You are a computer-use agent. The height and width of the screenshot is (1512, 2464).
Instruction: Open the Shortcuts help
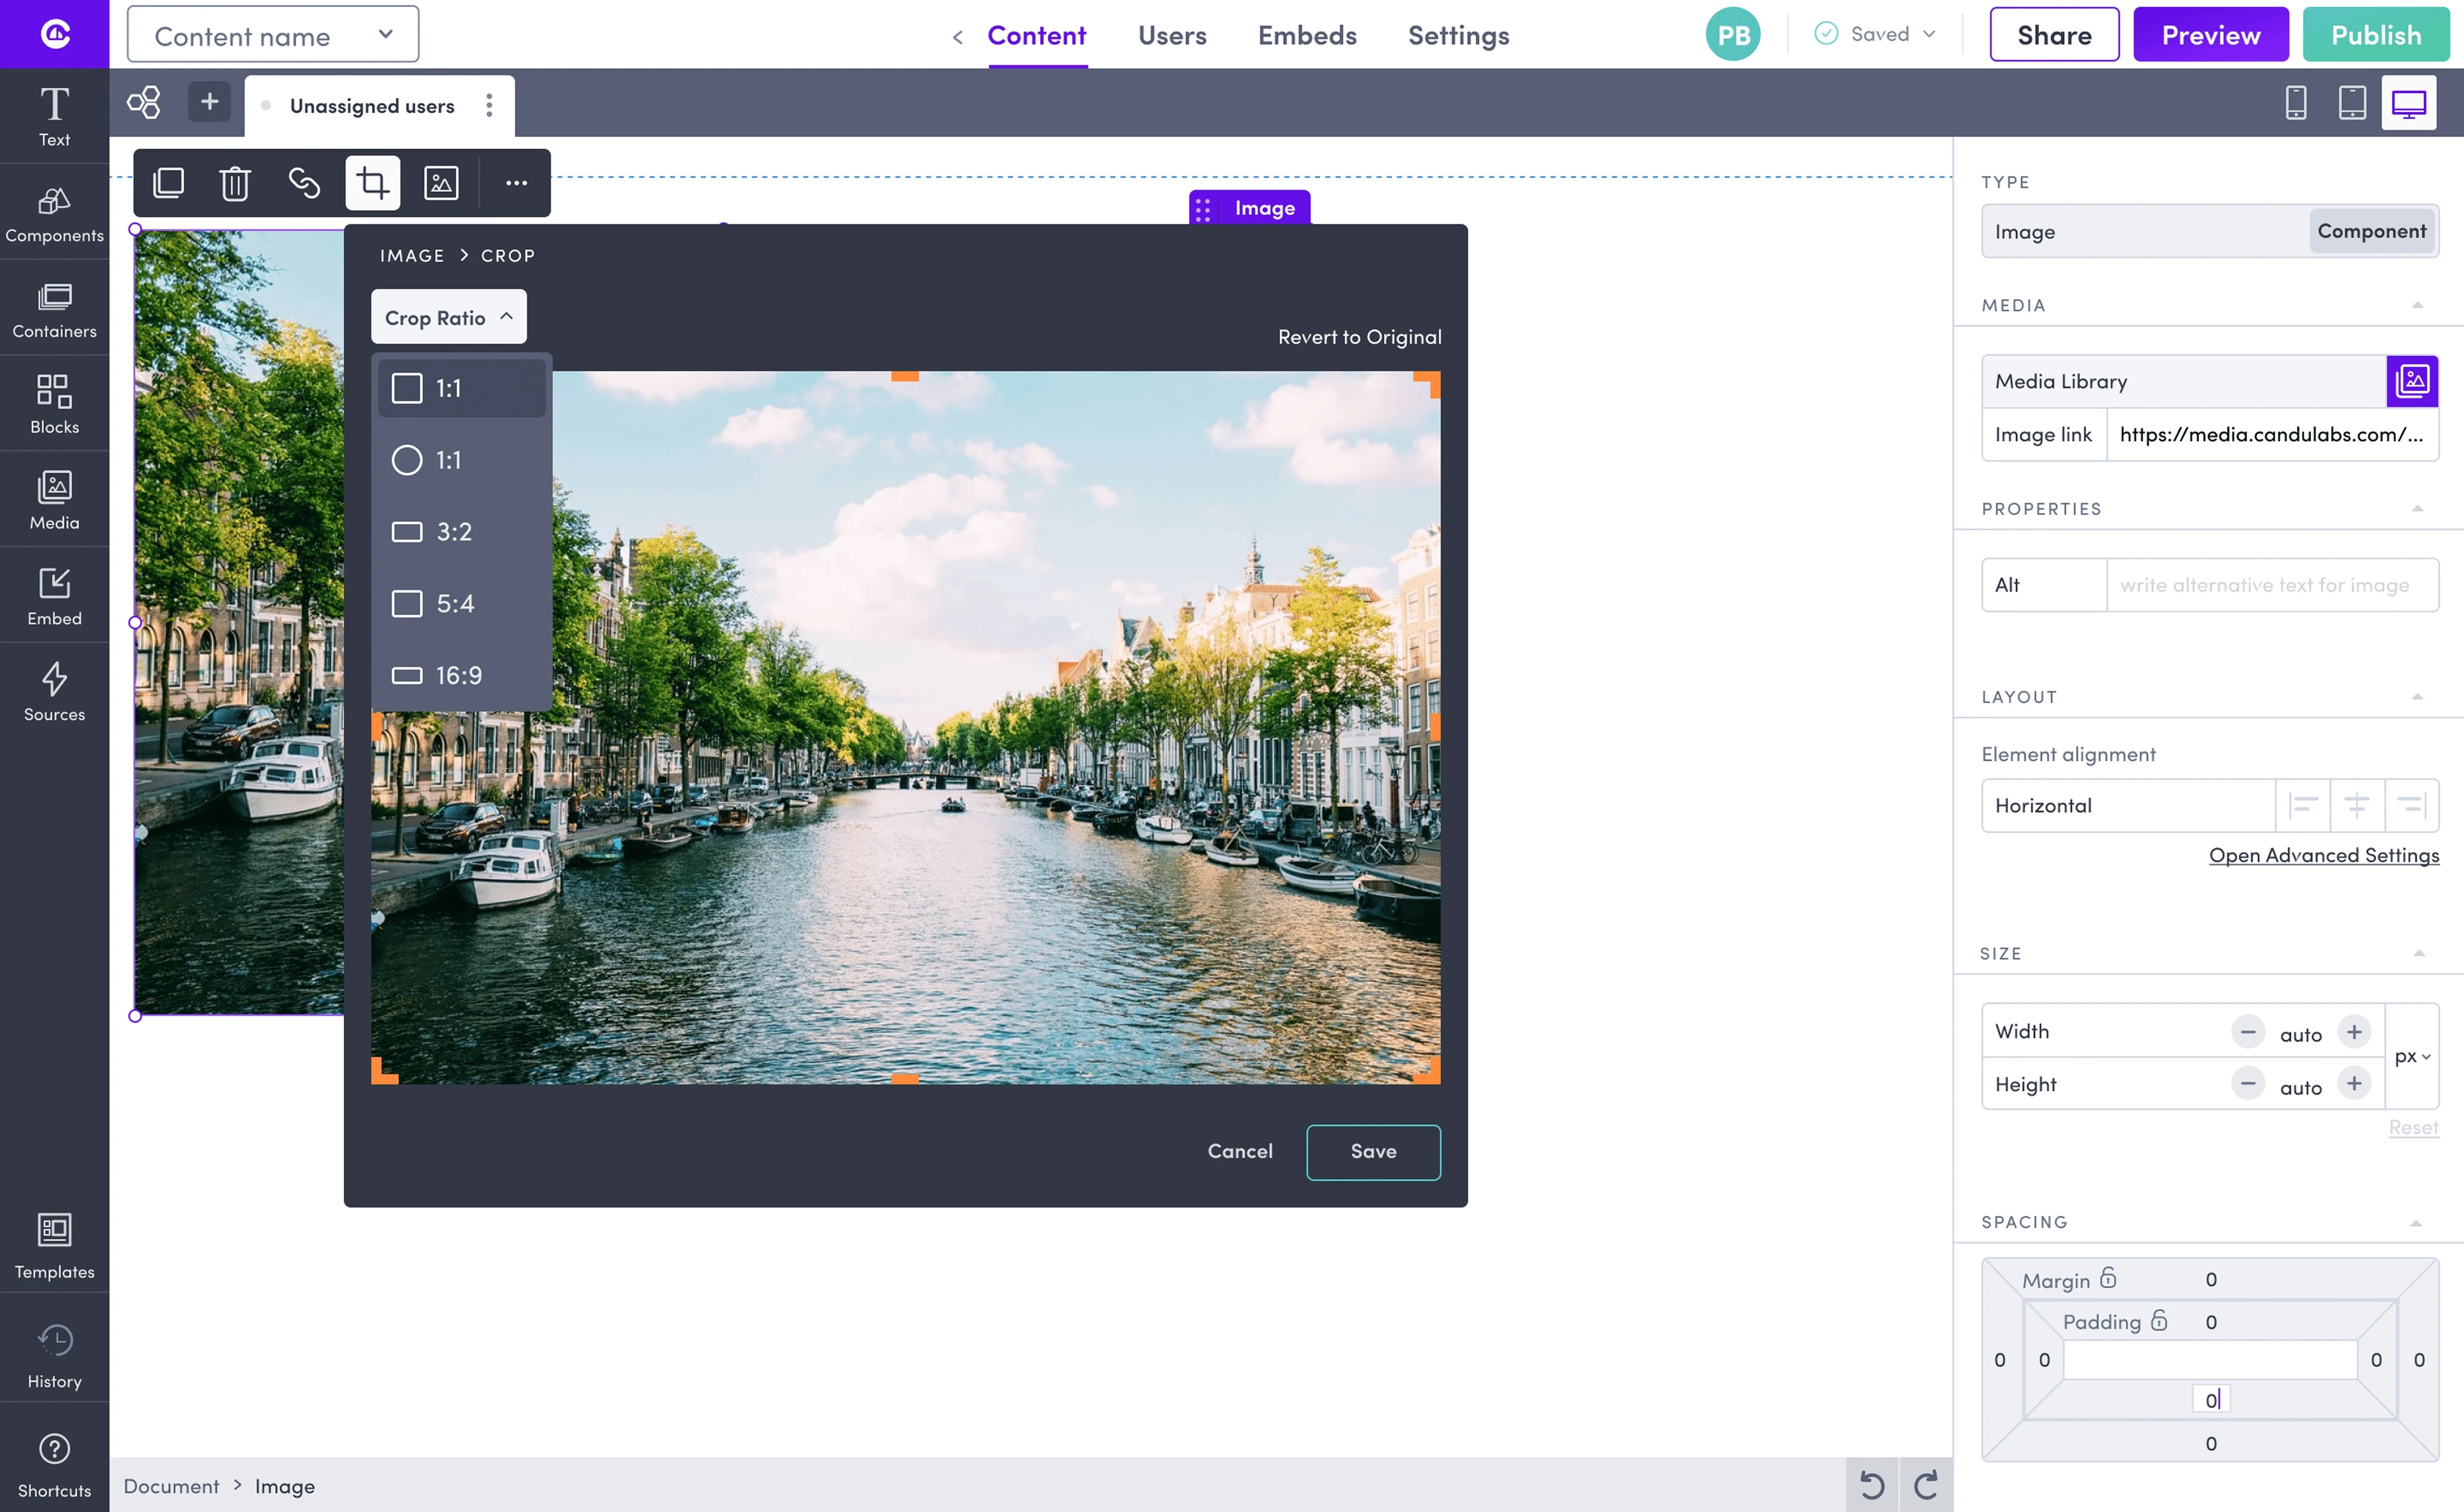pos(54,1465)
